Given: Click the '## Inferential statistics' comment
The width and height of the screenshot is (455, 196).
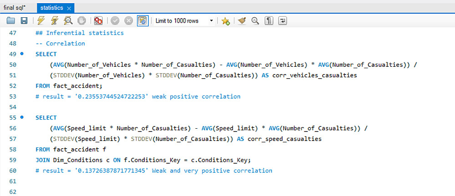Looking at the screenshot, I should click(x=80, y=33).
